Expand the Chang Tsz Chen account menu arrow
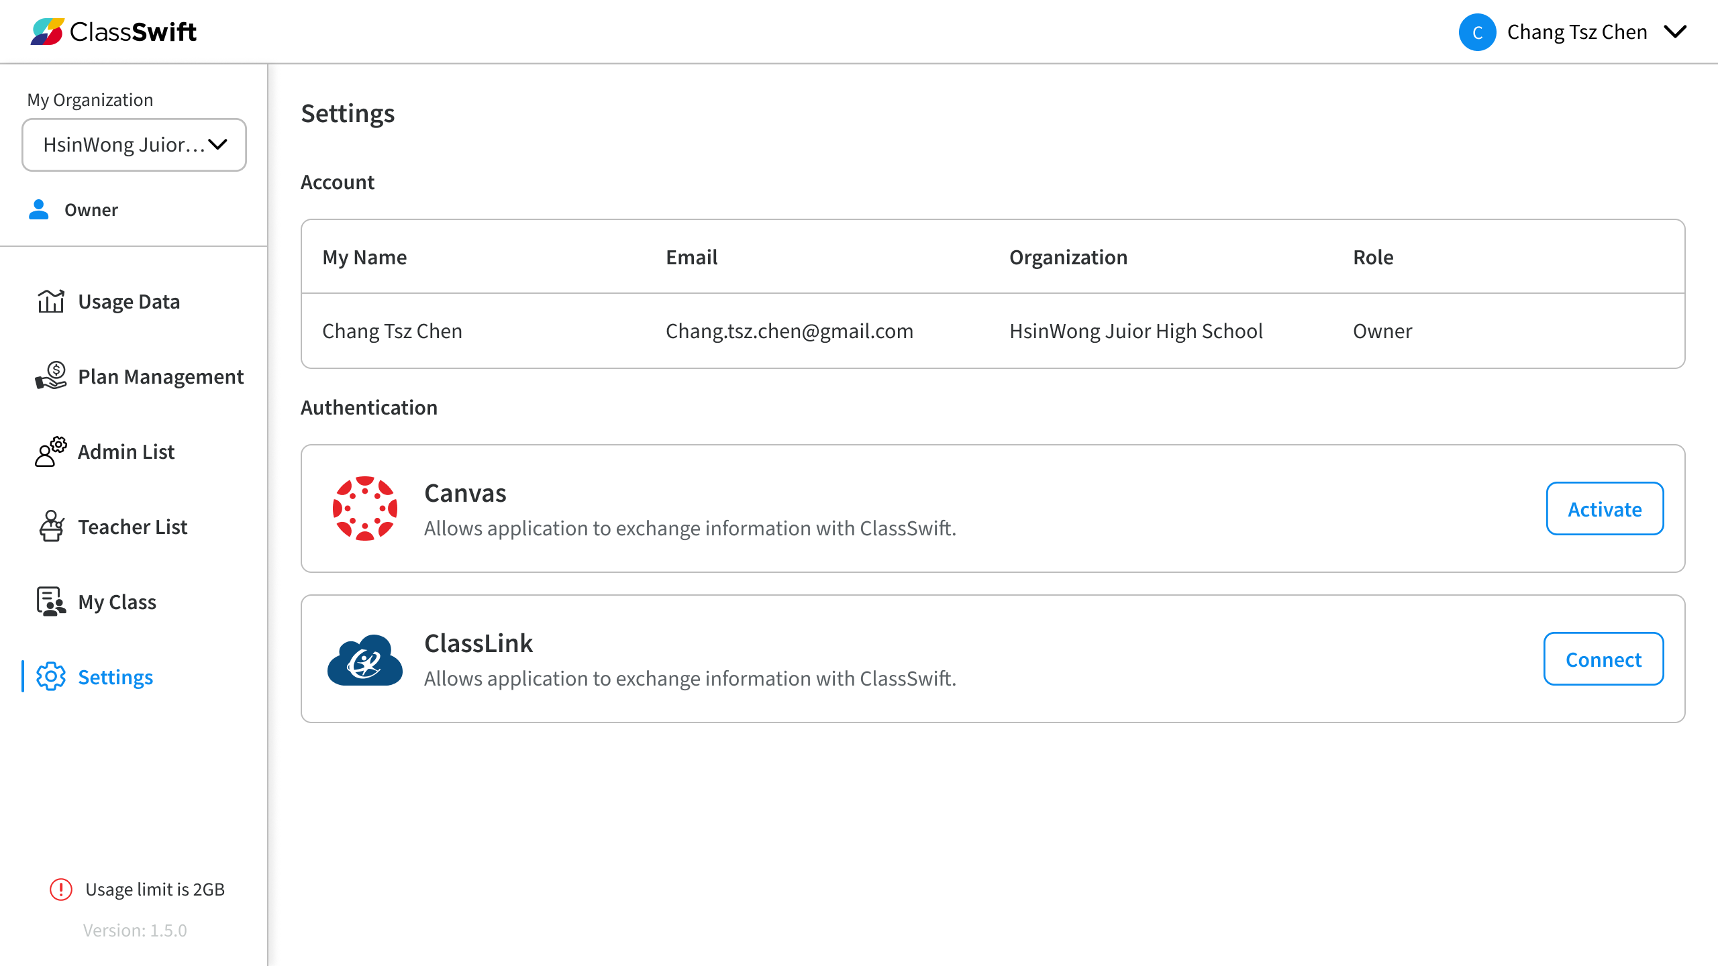Screen dimensions: 1718x966 [x=1676, y=32]
